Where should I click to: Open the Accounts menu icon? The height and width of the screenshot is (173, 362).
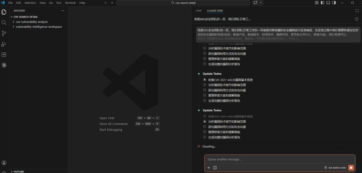pos(4,163)
